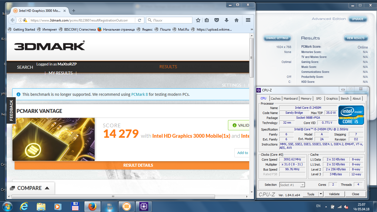
Task: Open the Начальная страница bookmark
Action: 116,30
